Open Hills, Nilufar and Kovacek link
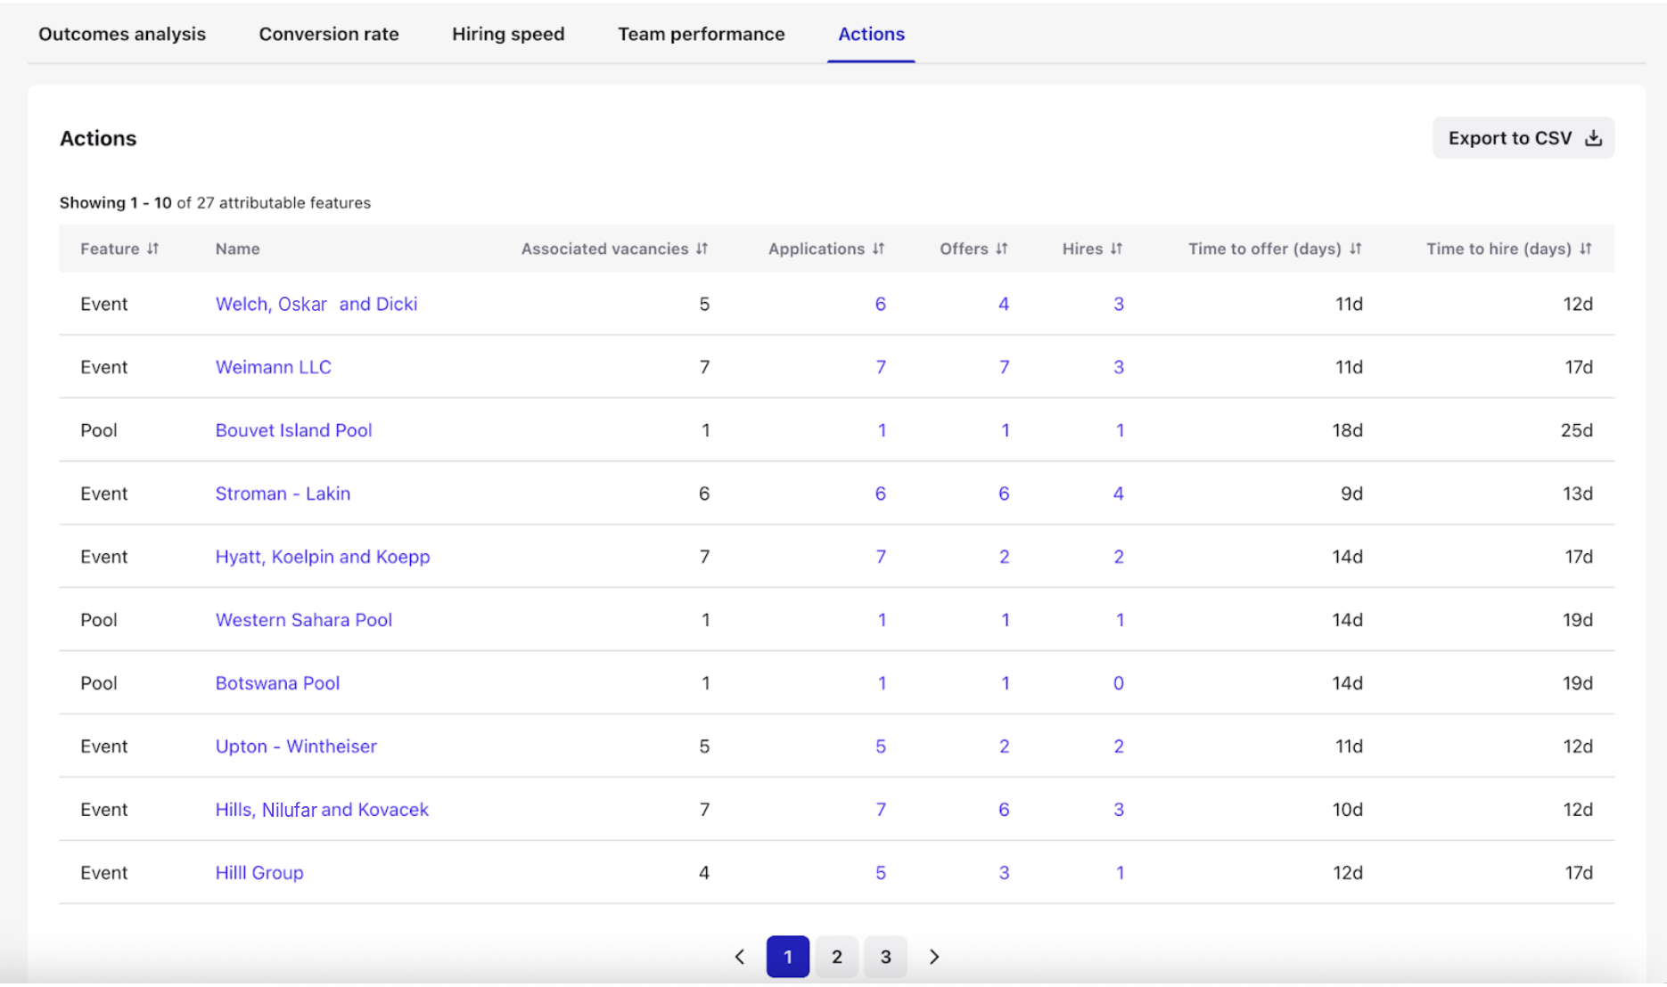1667x987 pixels. pos(323,810)
